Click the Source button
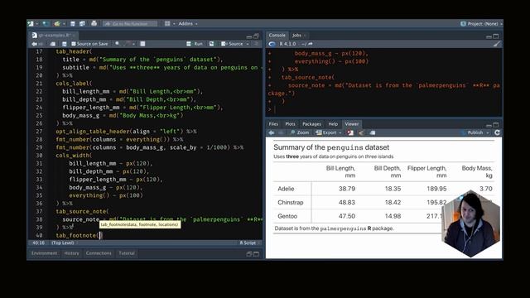Screen dimensions: 530x298 (232, 44)
